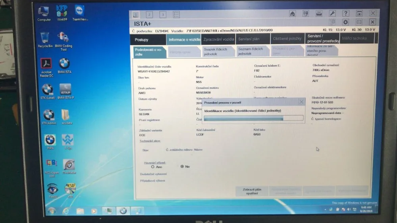Select the Ano radio button
The width and height of the screenshot is (397, 223).
[153, 167]
